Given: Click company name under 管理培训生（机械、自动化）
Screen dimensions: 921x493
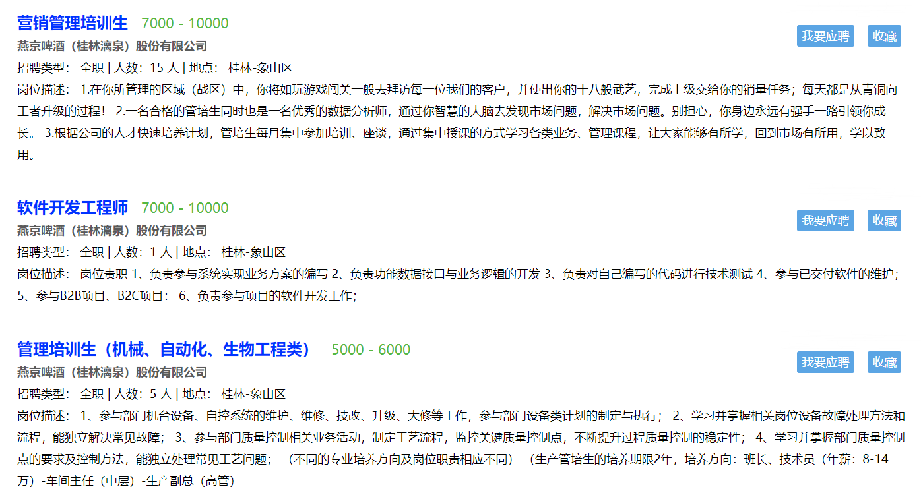Looking at the screenshot, I should (111, 372).
